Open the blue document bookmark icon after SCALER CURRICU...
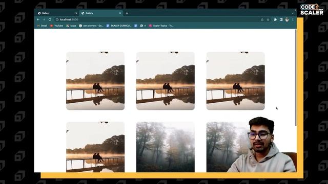The height and width of the screenshot is (184, 328). coord(135,26)
